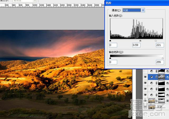Click the white output levels slider handle
The height and width of the screenshot is (119, 169).
[x=163, y=58]
